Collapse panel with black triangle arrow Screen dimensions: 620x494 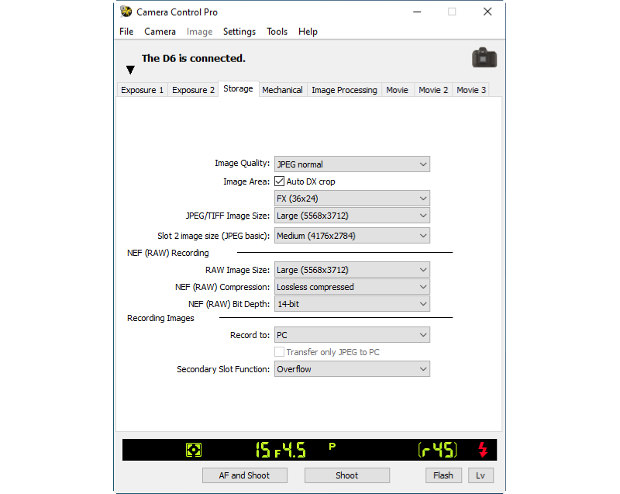pyautogui.click(x=130, y=70)
